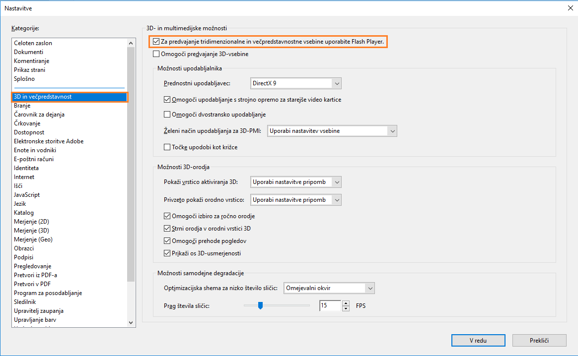Click the FPS threshold slider handle
Screen dimensions: 578x356
[260, 305]
